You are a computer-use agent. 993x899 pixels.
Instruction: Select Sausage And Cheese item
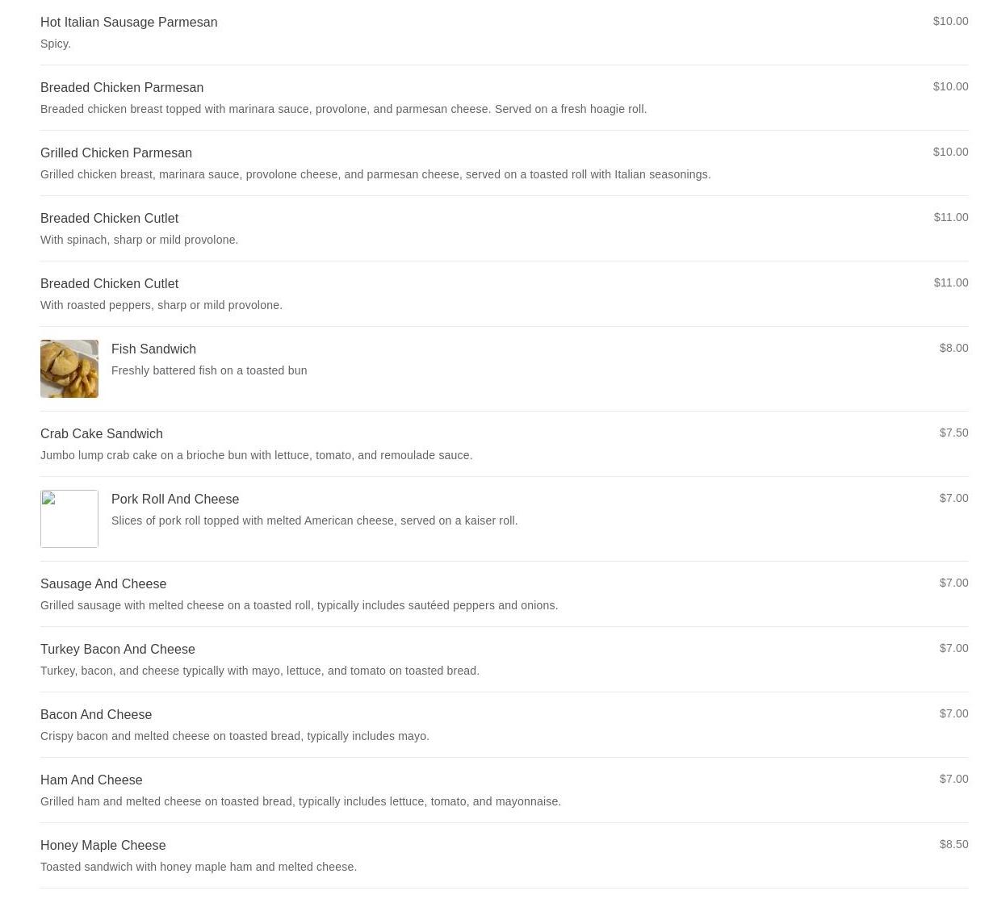tap(505, 594)
